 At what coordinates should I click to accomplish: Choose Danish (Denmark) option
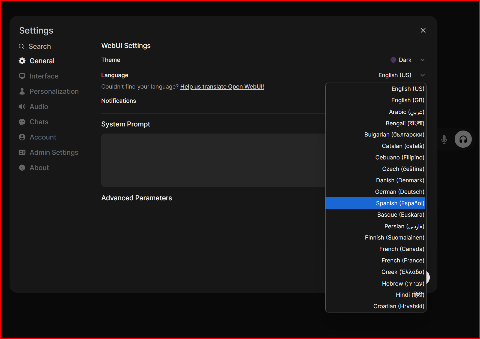click(375, 180)
